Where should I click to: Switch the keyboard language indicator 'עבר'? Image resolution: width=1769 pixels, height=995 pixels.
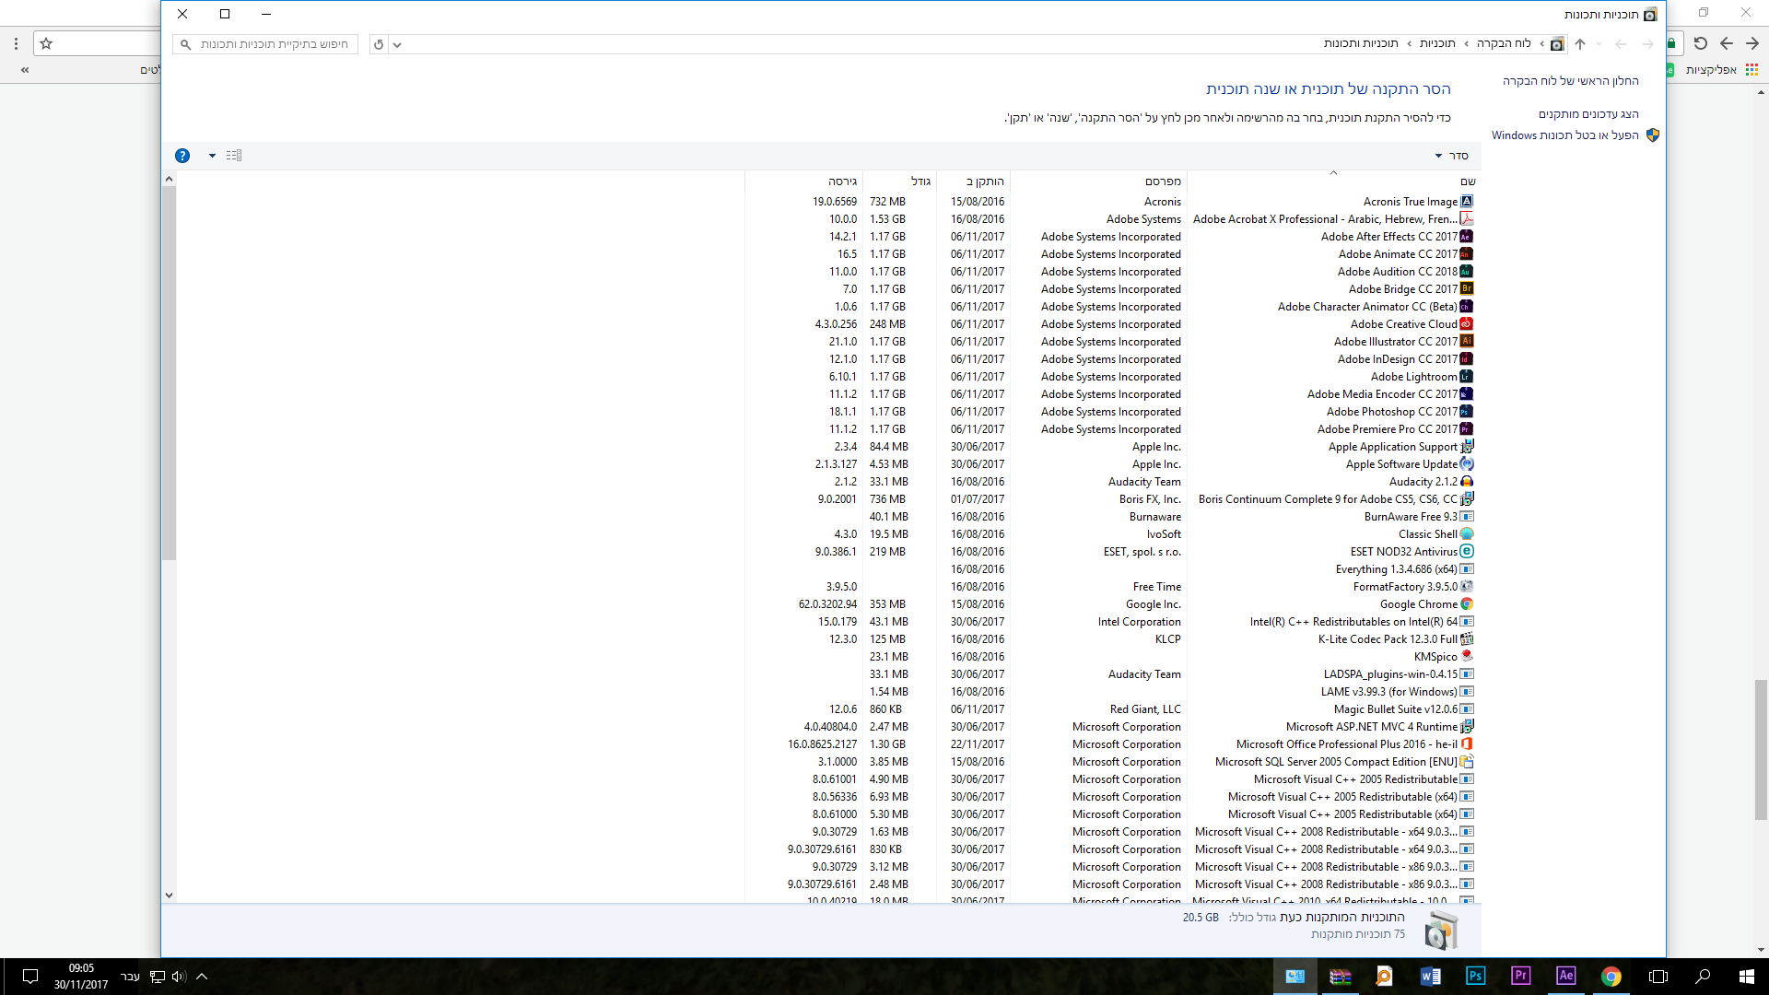coord(131,977)
